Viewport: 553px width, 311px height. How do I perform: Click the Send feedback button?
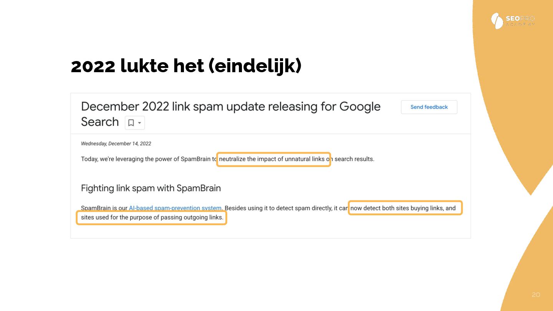click(x=429, y=107)
